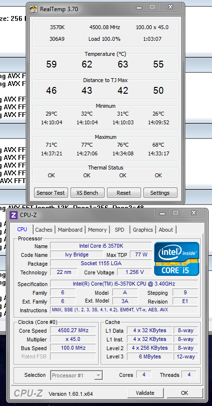Switch to the Graphics tab
This screenshot has height=406, width=212.
coord(143,230)
